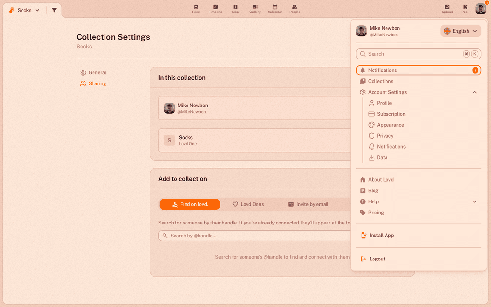Click the Profile person icon
The width and height of the screenshot is (491, 307).
[372, 103]
